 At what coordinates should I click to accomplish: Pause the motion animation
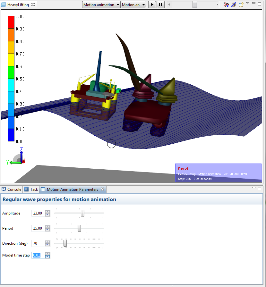coord(160,4)
